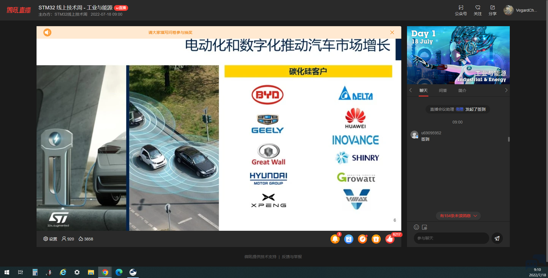Click the organizer name STM32线上技术周
The image size is (548, 278).
pyautogui.click(x=71, y=14)
